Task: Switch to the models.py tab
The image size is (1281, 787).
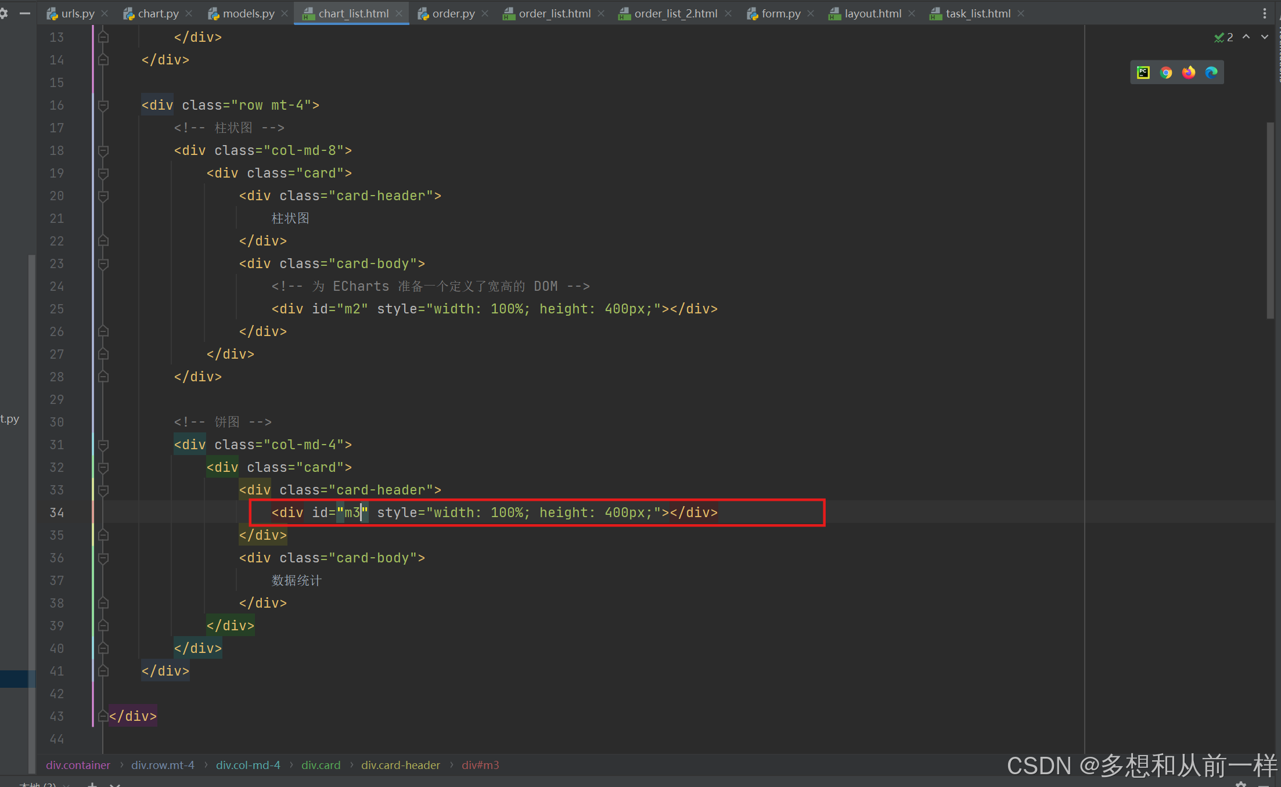Action: [248, 13]
